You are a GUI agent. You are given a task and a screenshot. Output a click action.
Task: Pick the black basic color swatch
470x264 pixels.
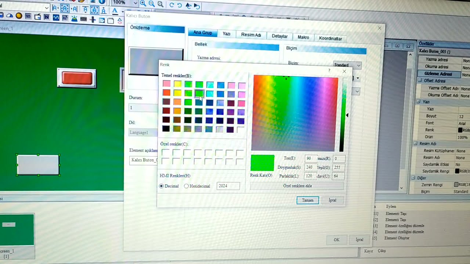pyautogui.click(x=166, y=129)
